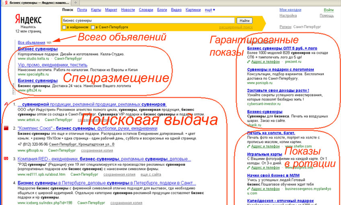Open the Карты tab in top menu

coord(96,10)
